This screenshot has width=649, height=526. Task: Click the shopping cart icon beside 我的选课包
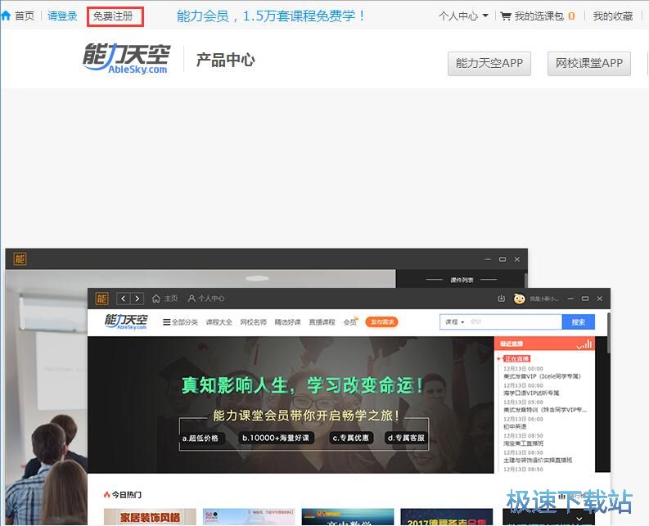[506, 16]
